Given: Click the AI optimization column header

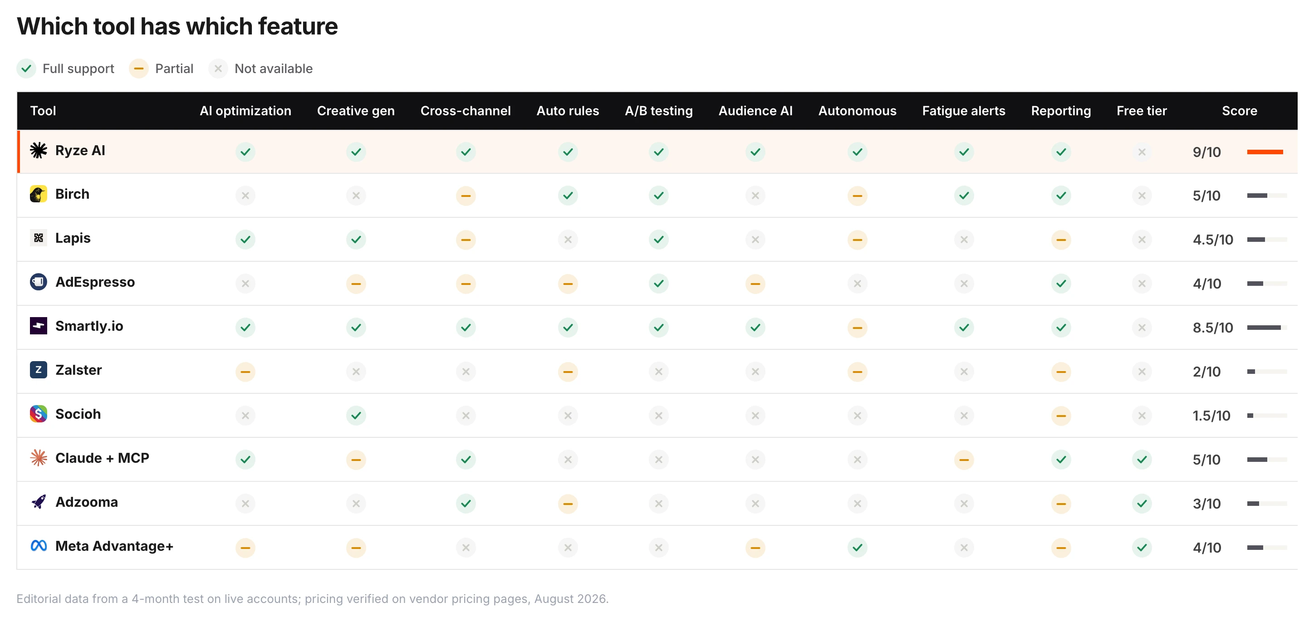Looking at the screenshot, I should point(245,111).
